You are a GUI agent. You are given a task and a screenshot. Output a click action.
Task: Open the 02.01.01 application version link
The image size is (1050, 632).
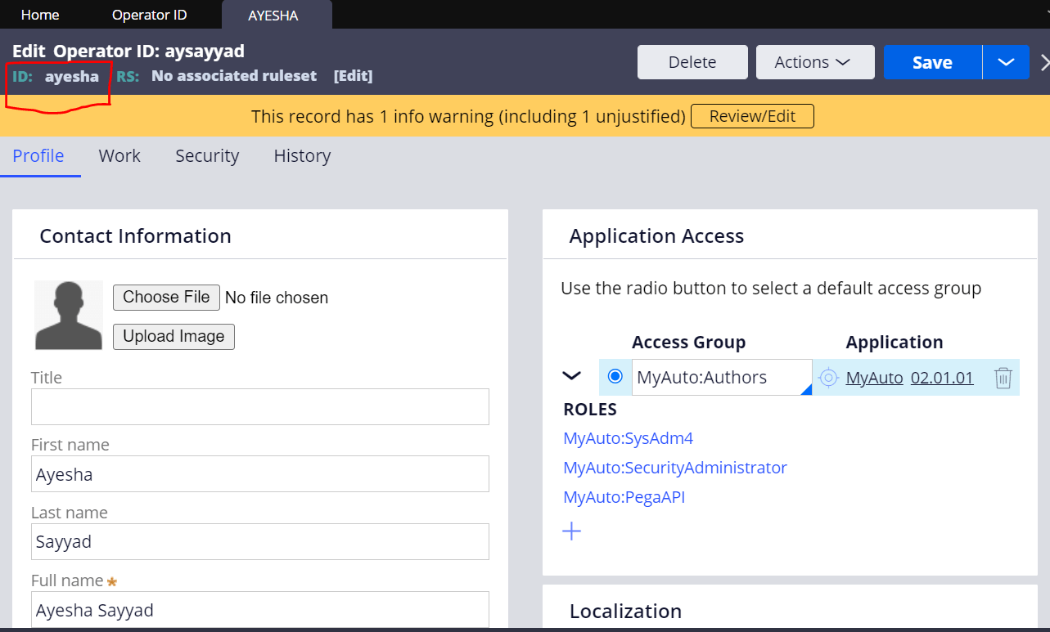[x=942, y=378]
